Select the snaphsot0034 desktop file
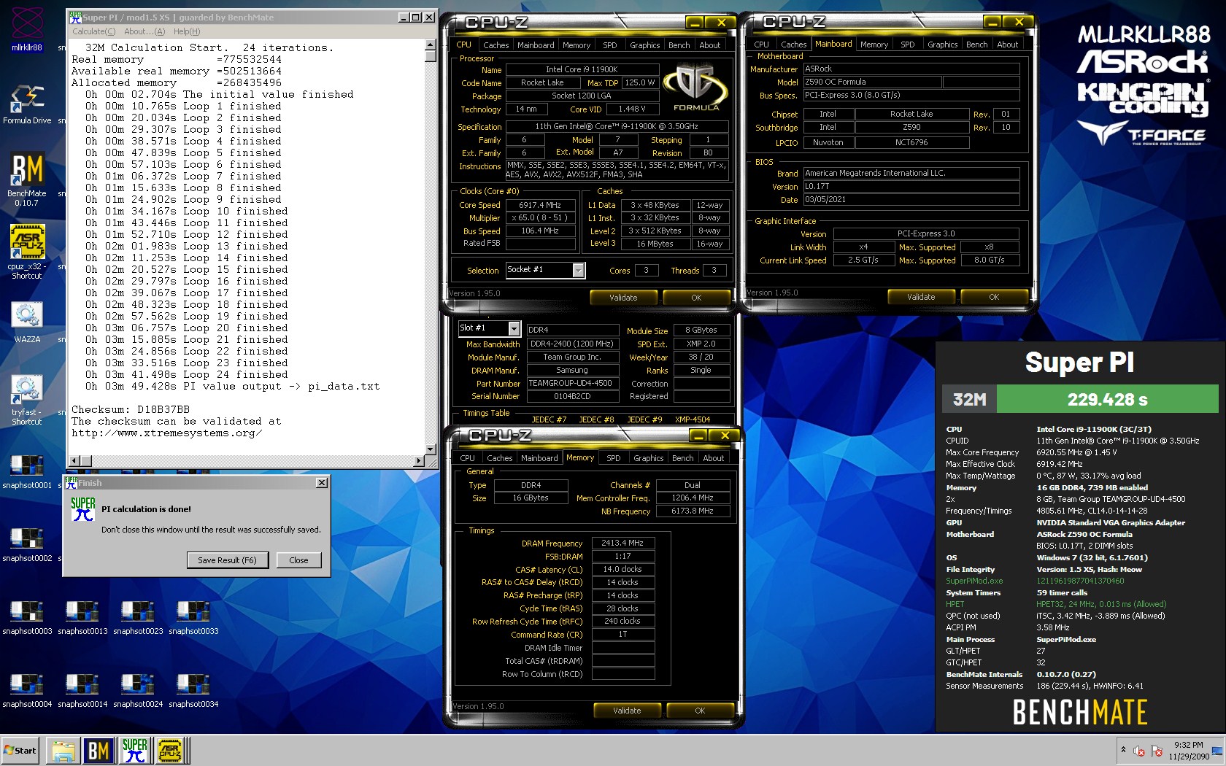Screen dimensions: 1226x766 [x=193, y=690]
